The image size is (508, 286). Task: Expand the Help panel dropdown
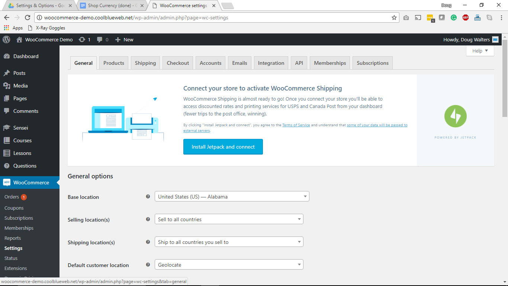(x=480, y=51)
